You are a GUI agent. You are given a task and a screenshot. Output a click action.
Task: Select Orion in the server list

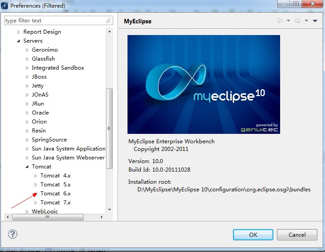(x=39, y=122)
